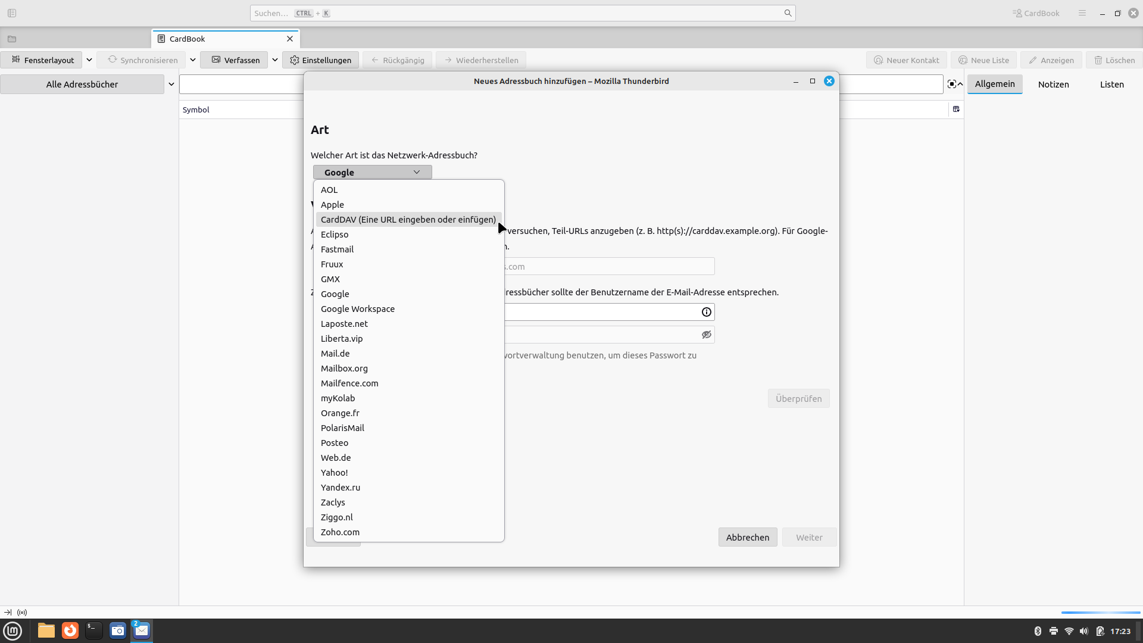Switch to Thunderbird taskbar item
Image resolution: width=1143 pixels, height=643 pixels.
[142, 630]
